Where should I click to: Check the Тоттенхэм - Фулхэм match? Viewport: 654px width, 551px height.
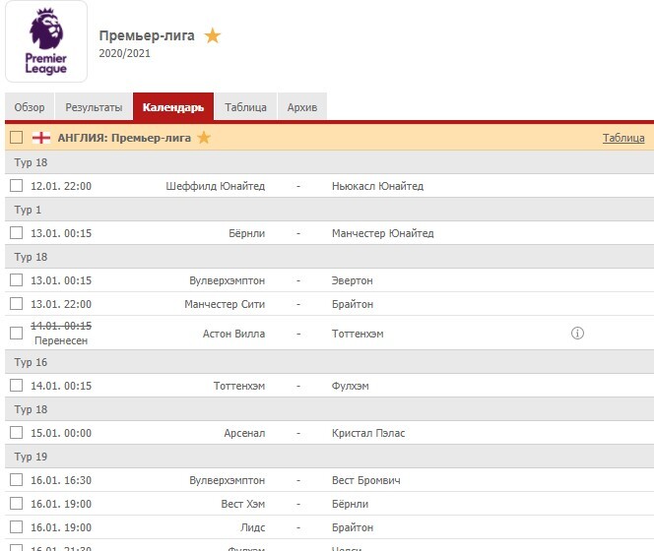pyautogui.click(x=17, y=385)
